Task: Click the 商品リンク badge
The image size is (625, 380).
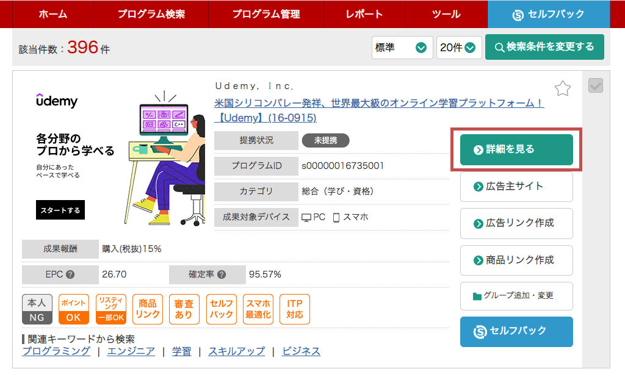Action: [148, 309]
